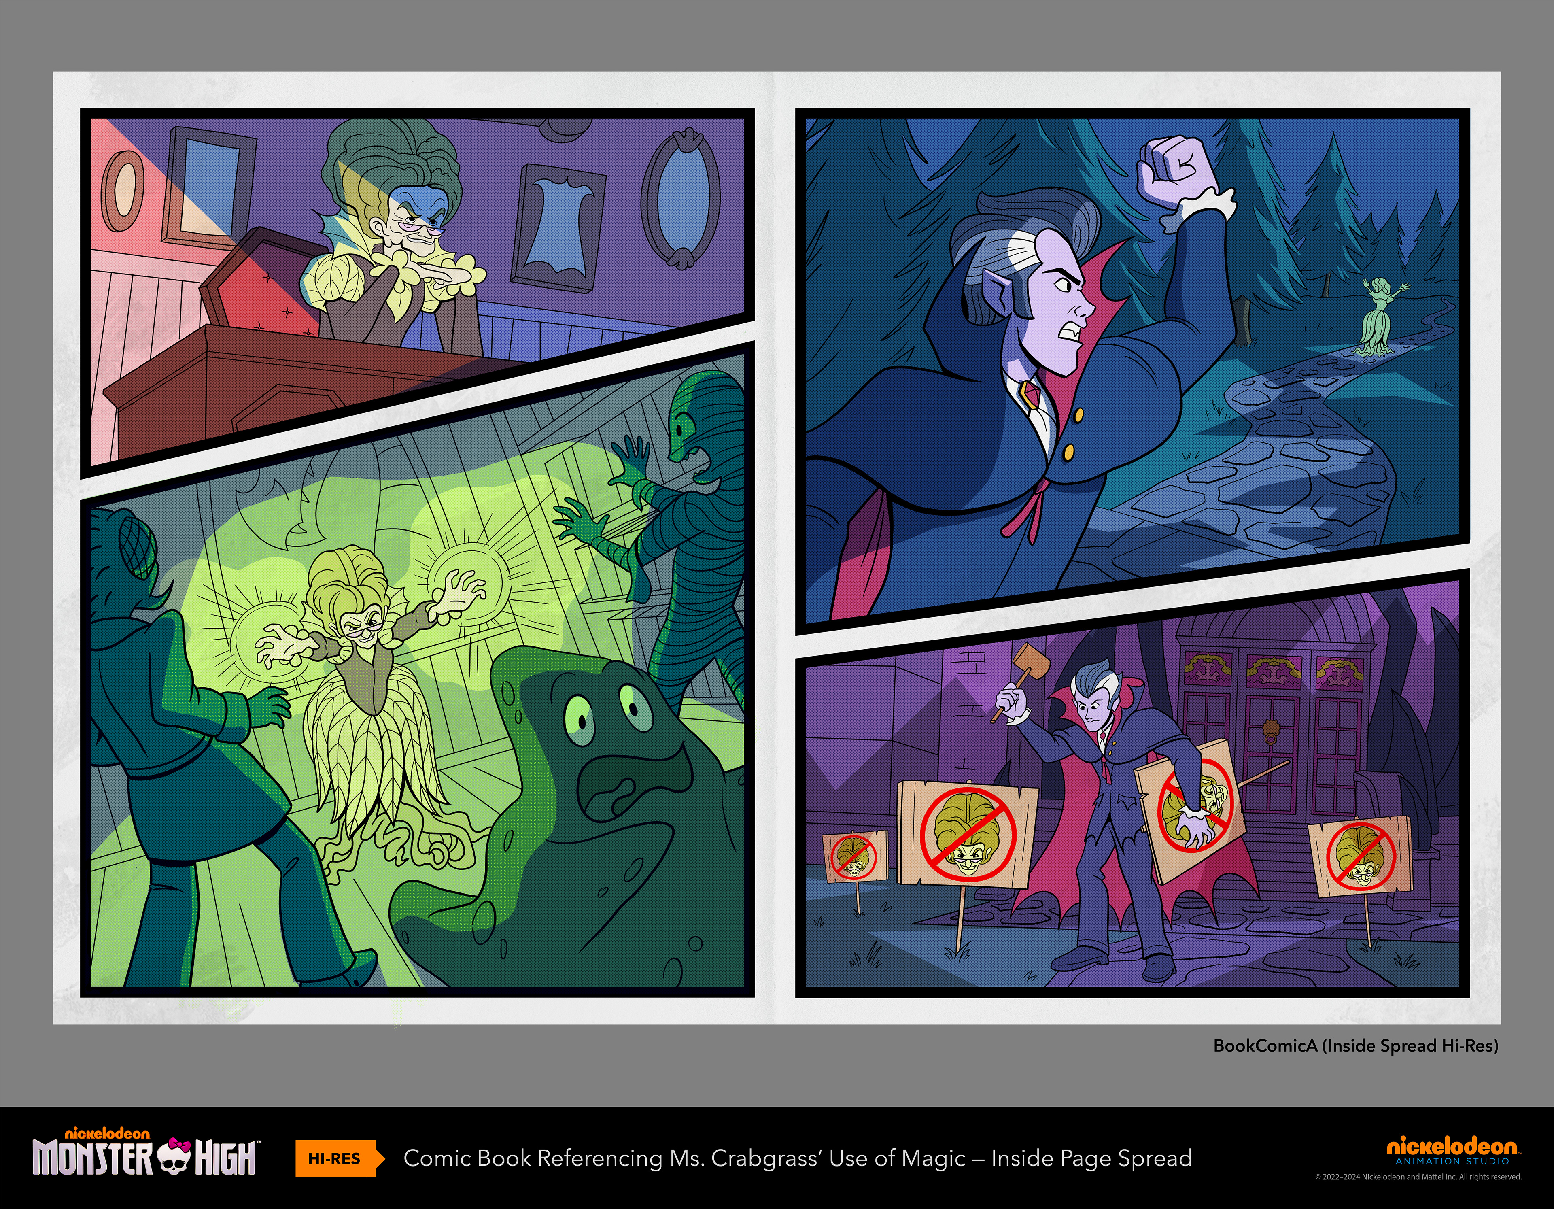
Task: Click the orange HI-RES arrow badge
Action: coord(340,1158)
